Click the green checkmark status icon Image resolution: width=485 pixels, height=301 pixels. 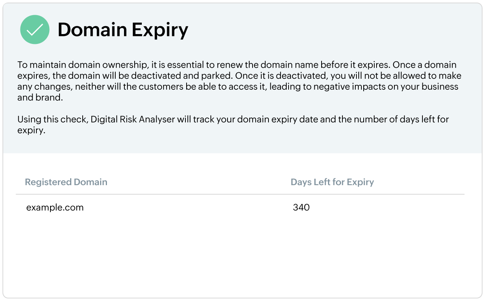[35, 30]
